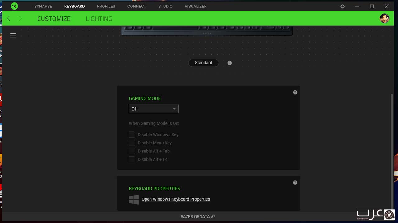Click help icon in Keyboard Properties panel
398x223 pixels.
click(295, 183)
